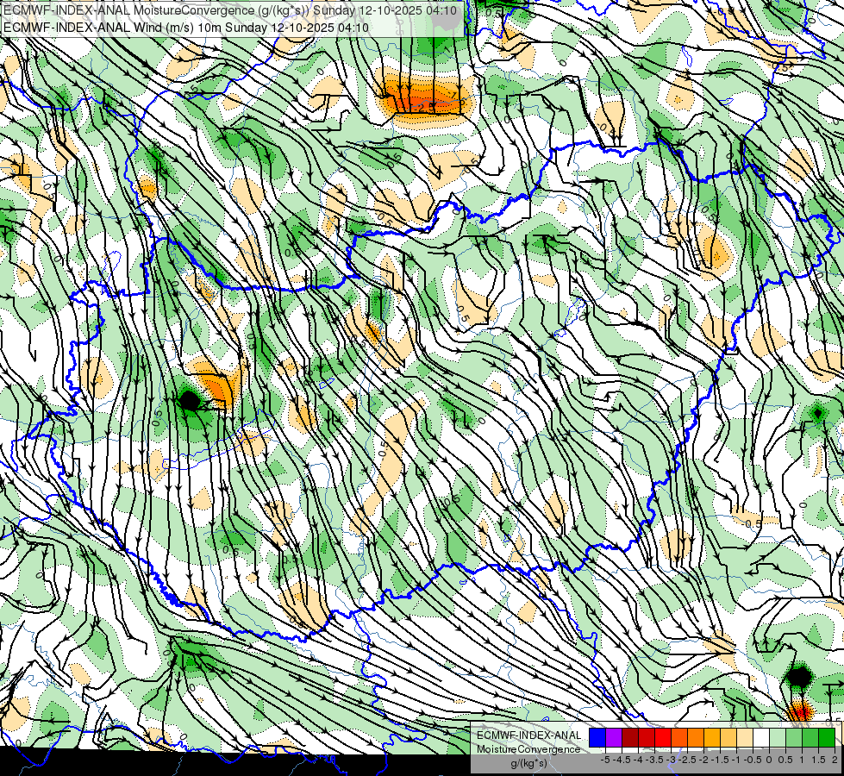This screenshot has width=844, height=776.
Task: Select the maroon swatch between -4.5 and -4
Action: (630, 738)
